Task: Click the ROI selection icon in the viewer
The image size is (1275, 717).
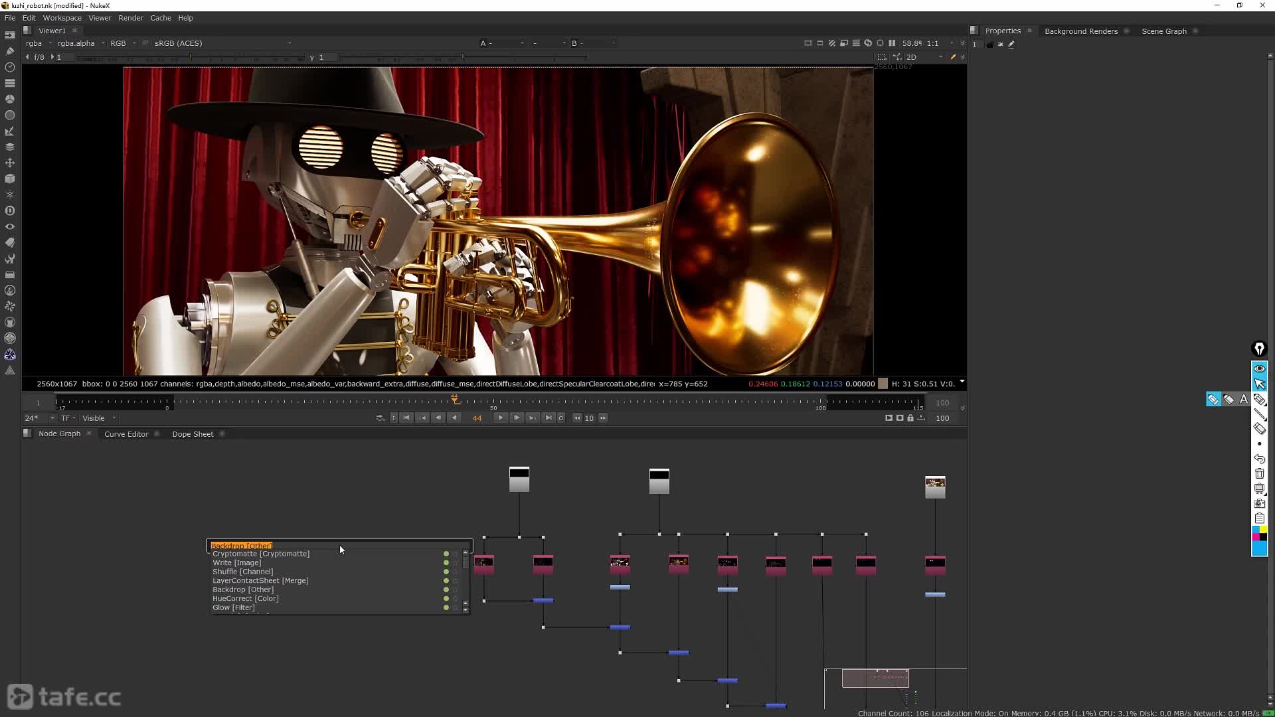Action: pos(882,57)
